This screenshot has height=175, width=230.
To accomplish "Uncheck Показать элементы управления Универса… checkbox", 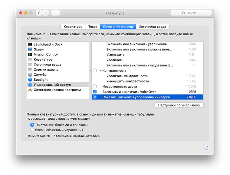I will [95, 97].
